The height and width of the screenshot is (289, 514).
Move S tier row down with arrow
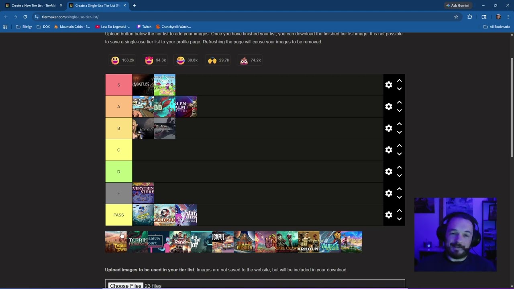pyautogui.click(x=399, y=89)
